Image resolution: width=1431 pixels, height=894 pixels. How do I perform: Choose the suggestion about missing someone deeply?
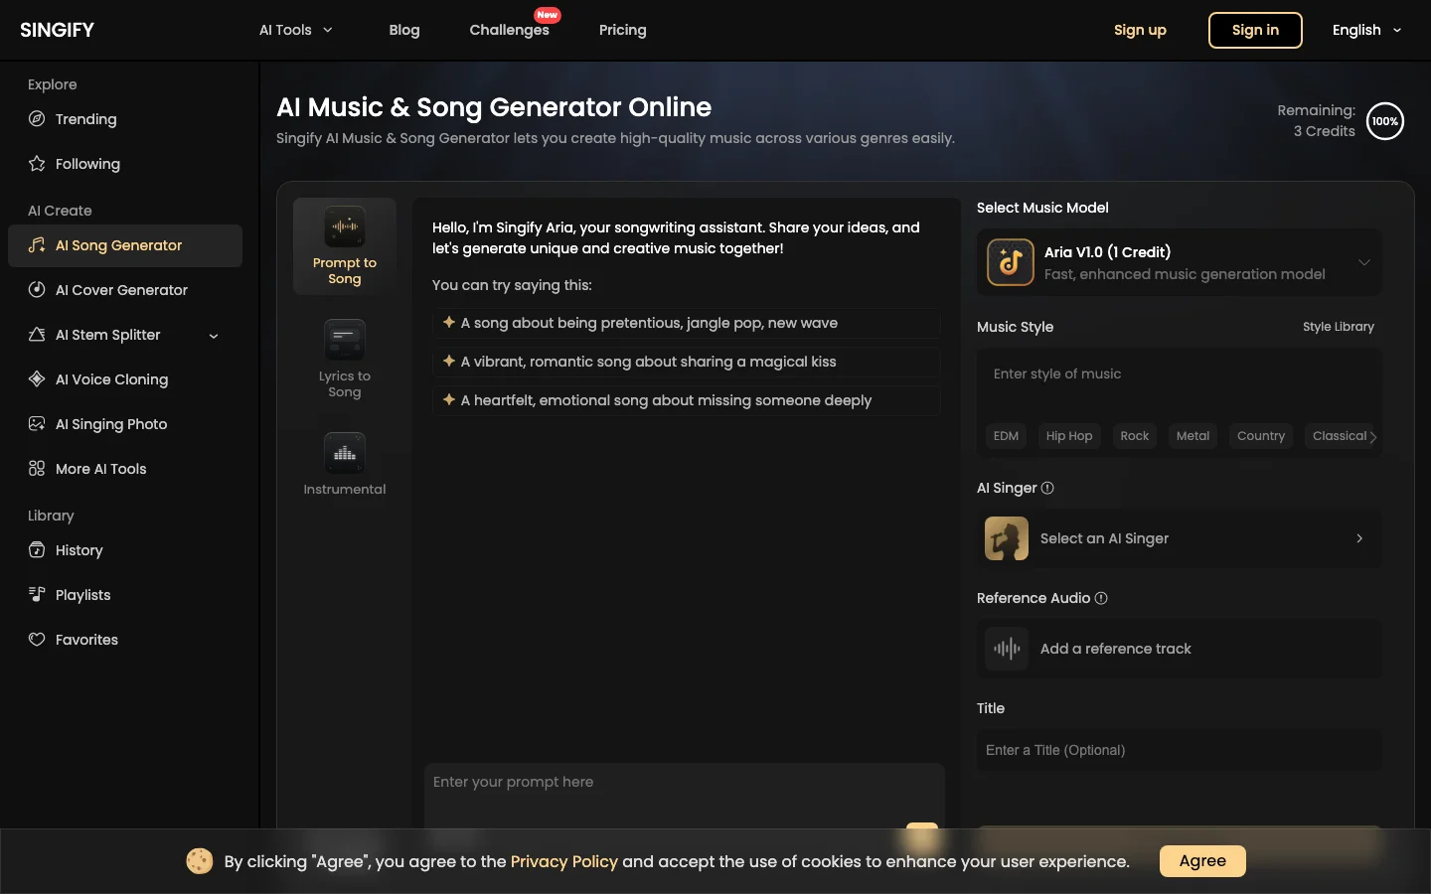686,400
